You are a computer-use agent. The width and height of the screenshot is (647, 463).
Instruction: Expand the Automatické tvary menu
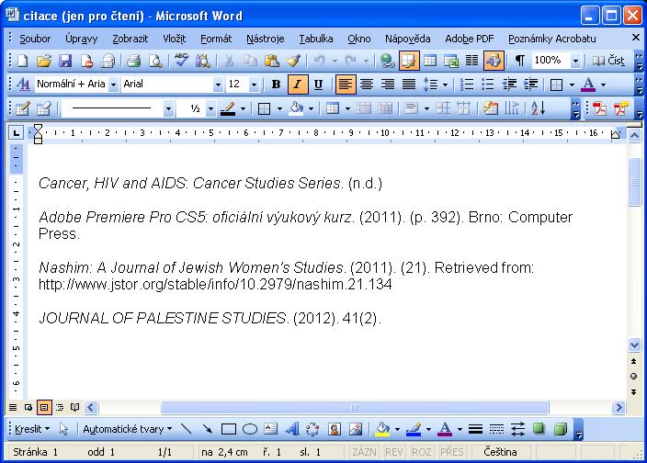click(x=128, y=429)
